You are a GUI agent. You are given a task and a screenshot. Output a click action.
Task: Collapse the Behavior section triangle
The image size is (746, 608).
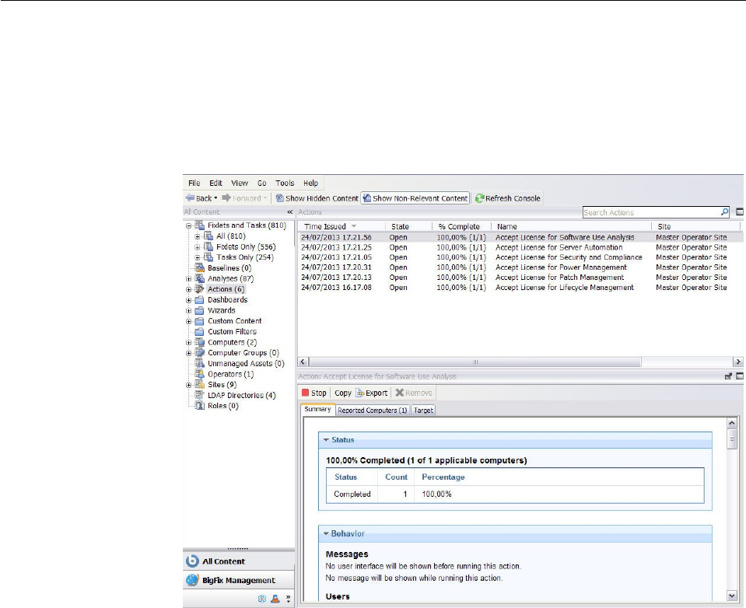click(x=327, y=534)
